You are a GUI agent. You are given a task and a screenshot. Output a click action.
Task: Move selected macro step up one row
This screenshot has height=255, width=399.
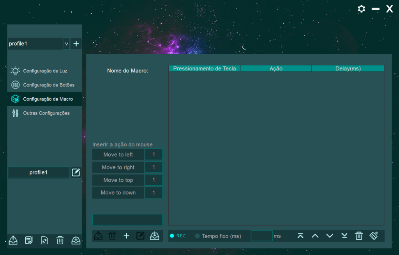(x=315, y=236)
